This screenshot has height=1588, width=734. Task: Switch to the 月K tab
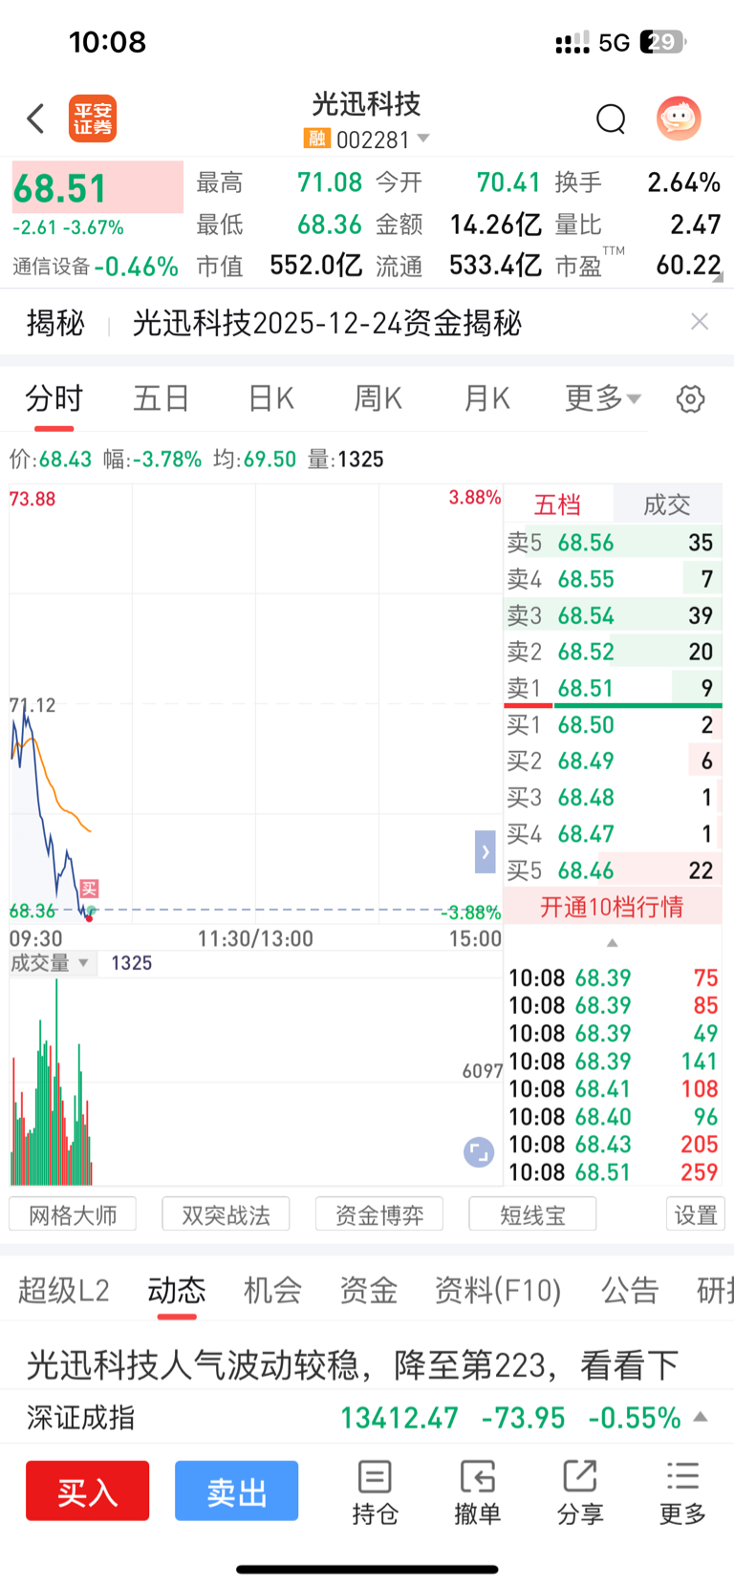click(486, 398)
